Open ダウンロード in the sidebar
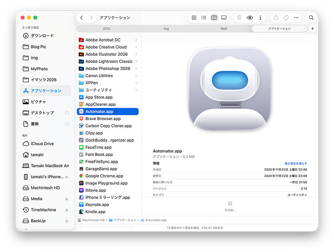This screenshot has width=334, height=252. [x=42, y=36]
